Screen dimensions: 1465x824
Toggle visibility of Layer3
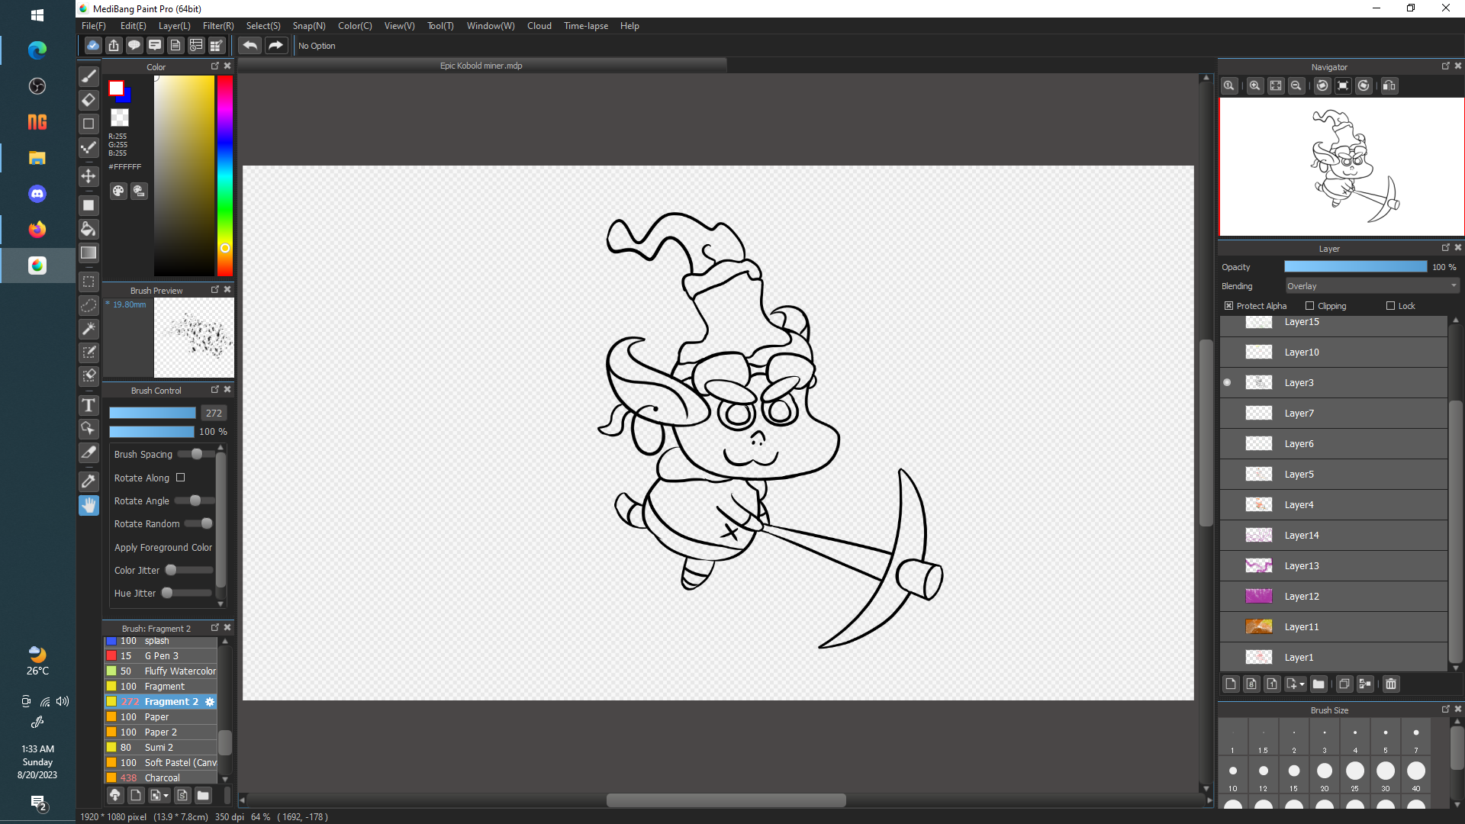[x=1227, y=383]
